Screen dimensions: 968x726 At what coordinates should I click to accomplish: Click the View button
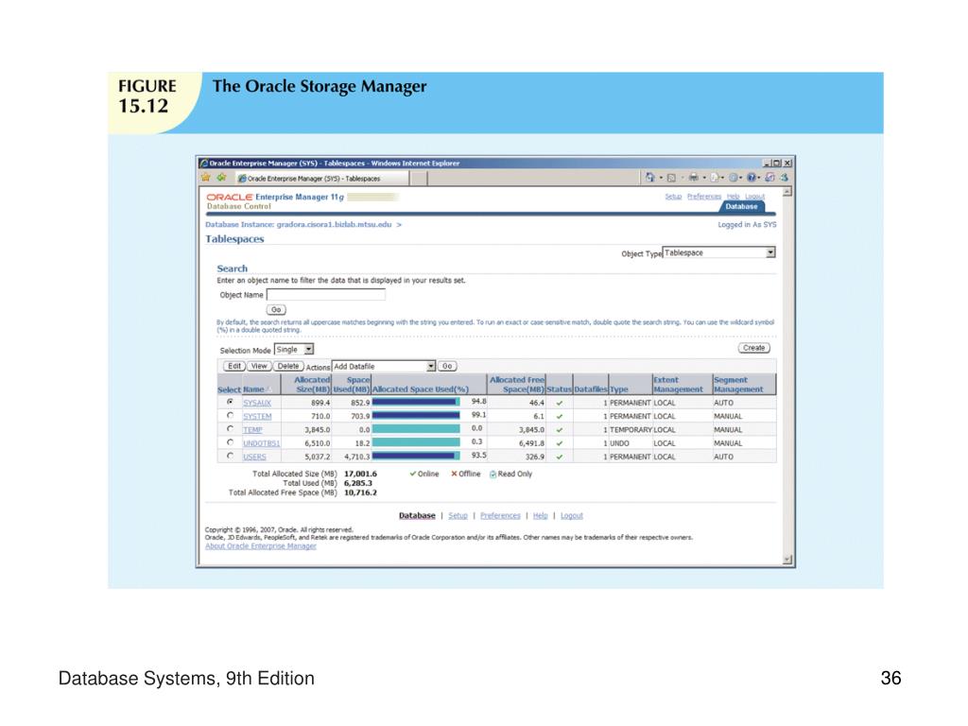[259, 367]
